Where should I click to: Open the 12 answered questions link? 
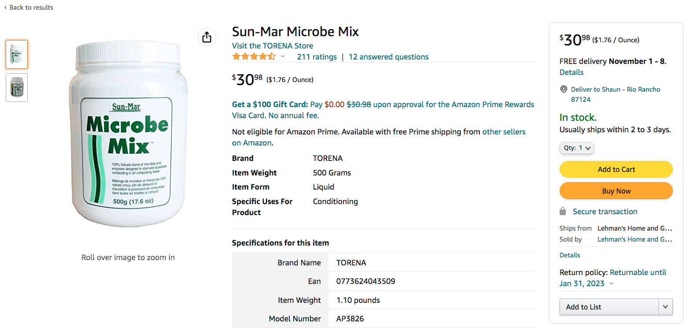[x=388, y=57]
